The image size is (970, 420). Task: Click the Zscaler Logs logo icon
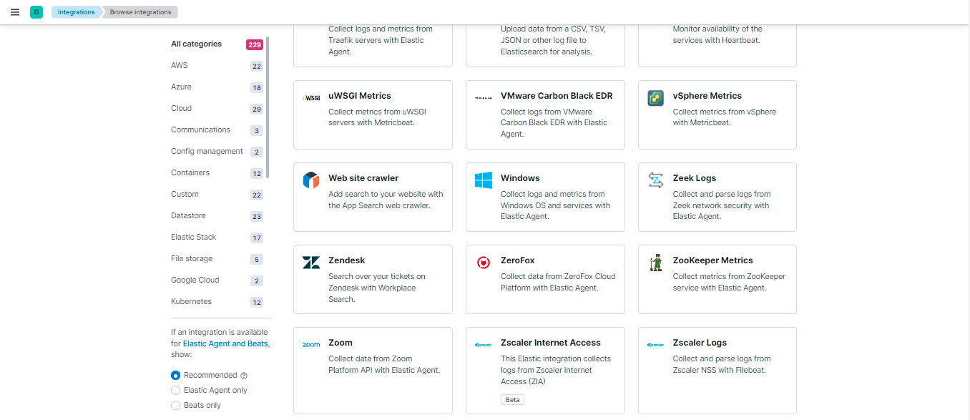tap(655, 345)
